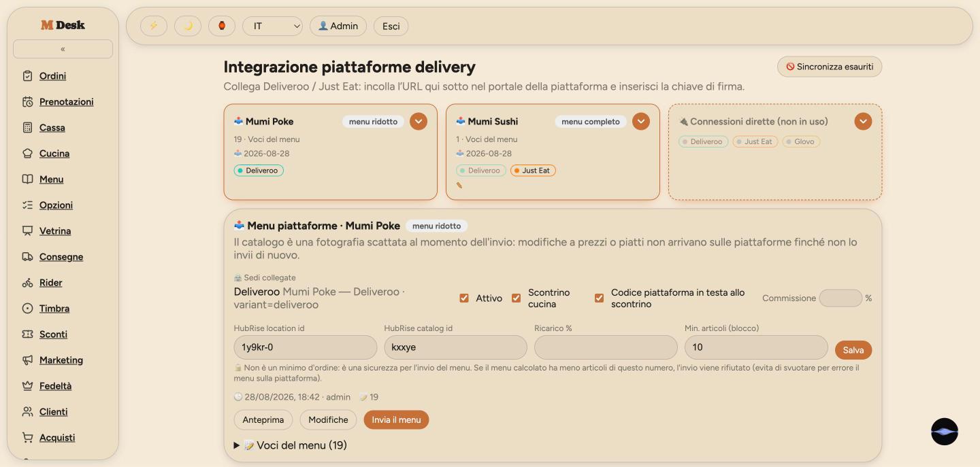Toggle Codice piattaforma in testa allo scontrino checkbox

(599, 298)
